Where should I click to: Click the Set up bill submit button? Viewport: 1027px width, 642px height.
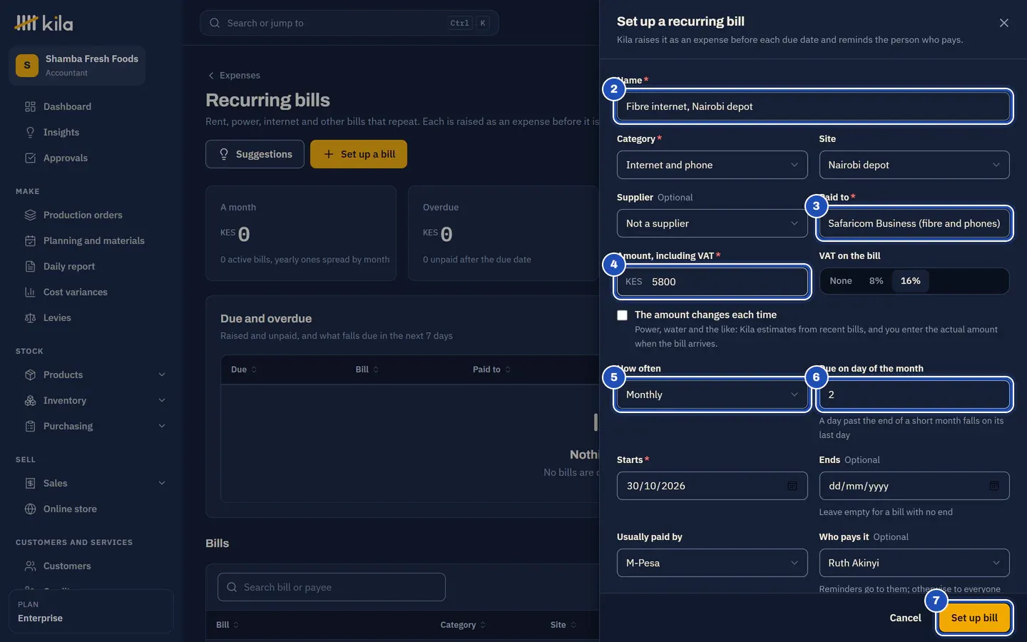coord(974,618)
